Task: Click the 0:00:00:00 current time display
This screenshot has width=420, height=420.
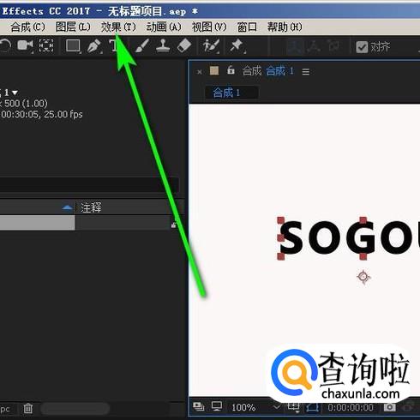Action: pos(351,407)
